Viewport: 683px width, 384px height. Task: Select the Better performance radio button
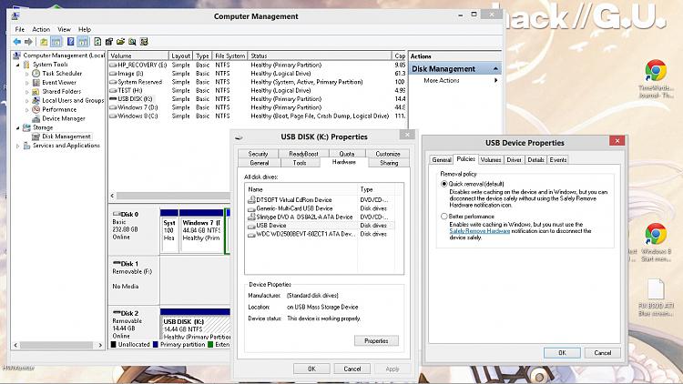click(x=443, y=217)
